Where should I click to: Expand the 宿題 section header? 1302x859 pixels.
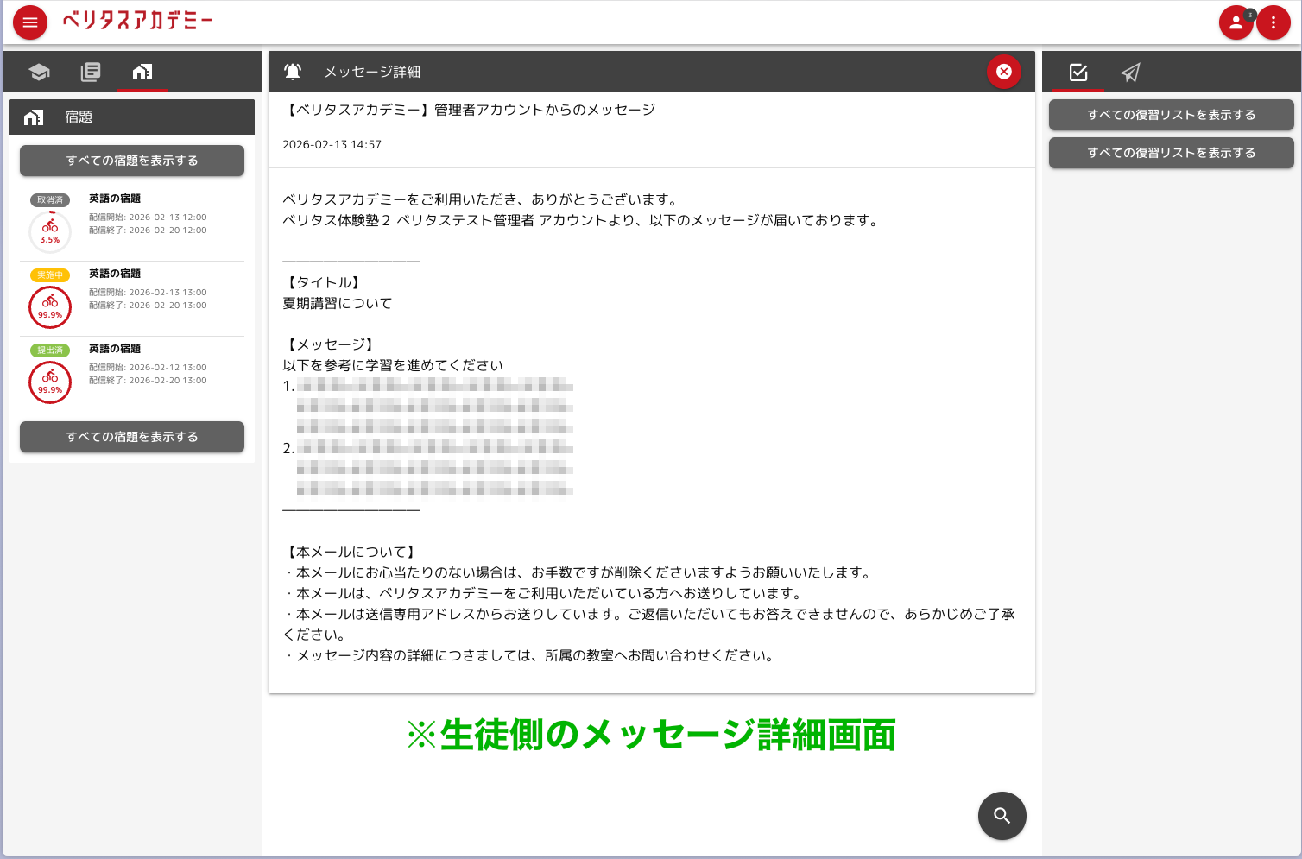(131, 117)
